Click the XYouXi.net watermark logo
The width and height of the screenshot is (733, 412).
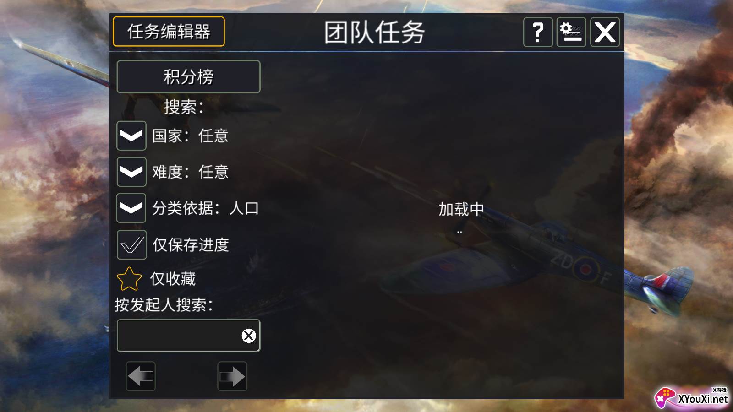pos(692,397)
